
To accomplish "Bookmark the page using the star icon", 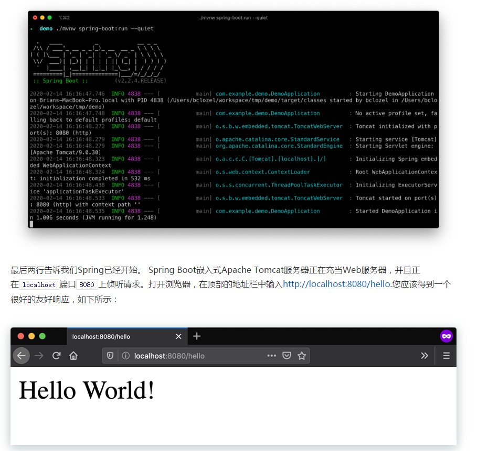I will coord(301,356).
